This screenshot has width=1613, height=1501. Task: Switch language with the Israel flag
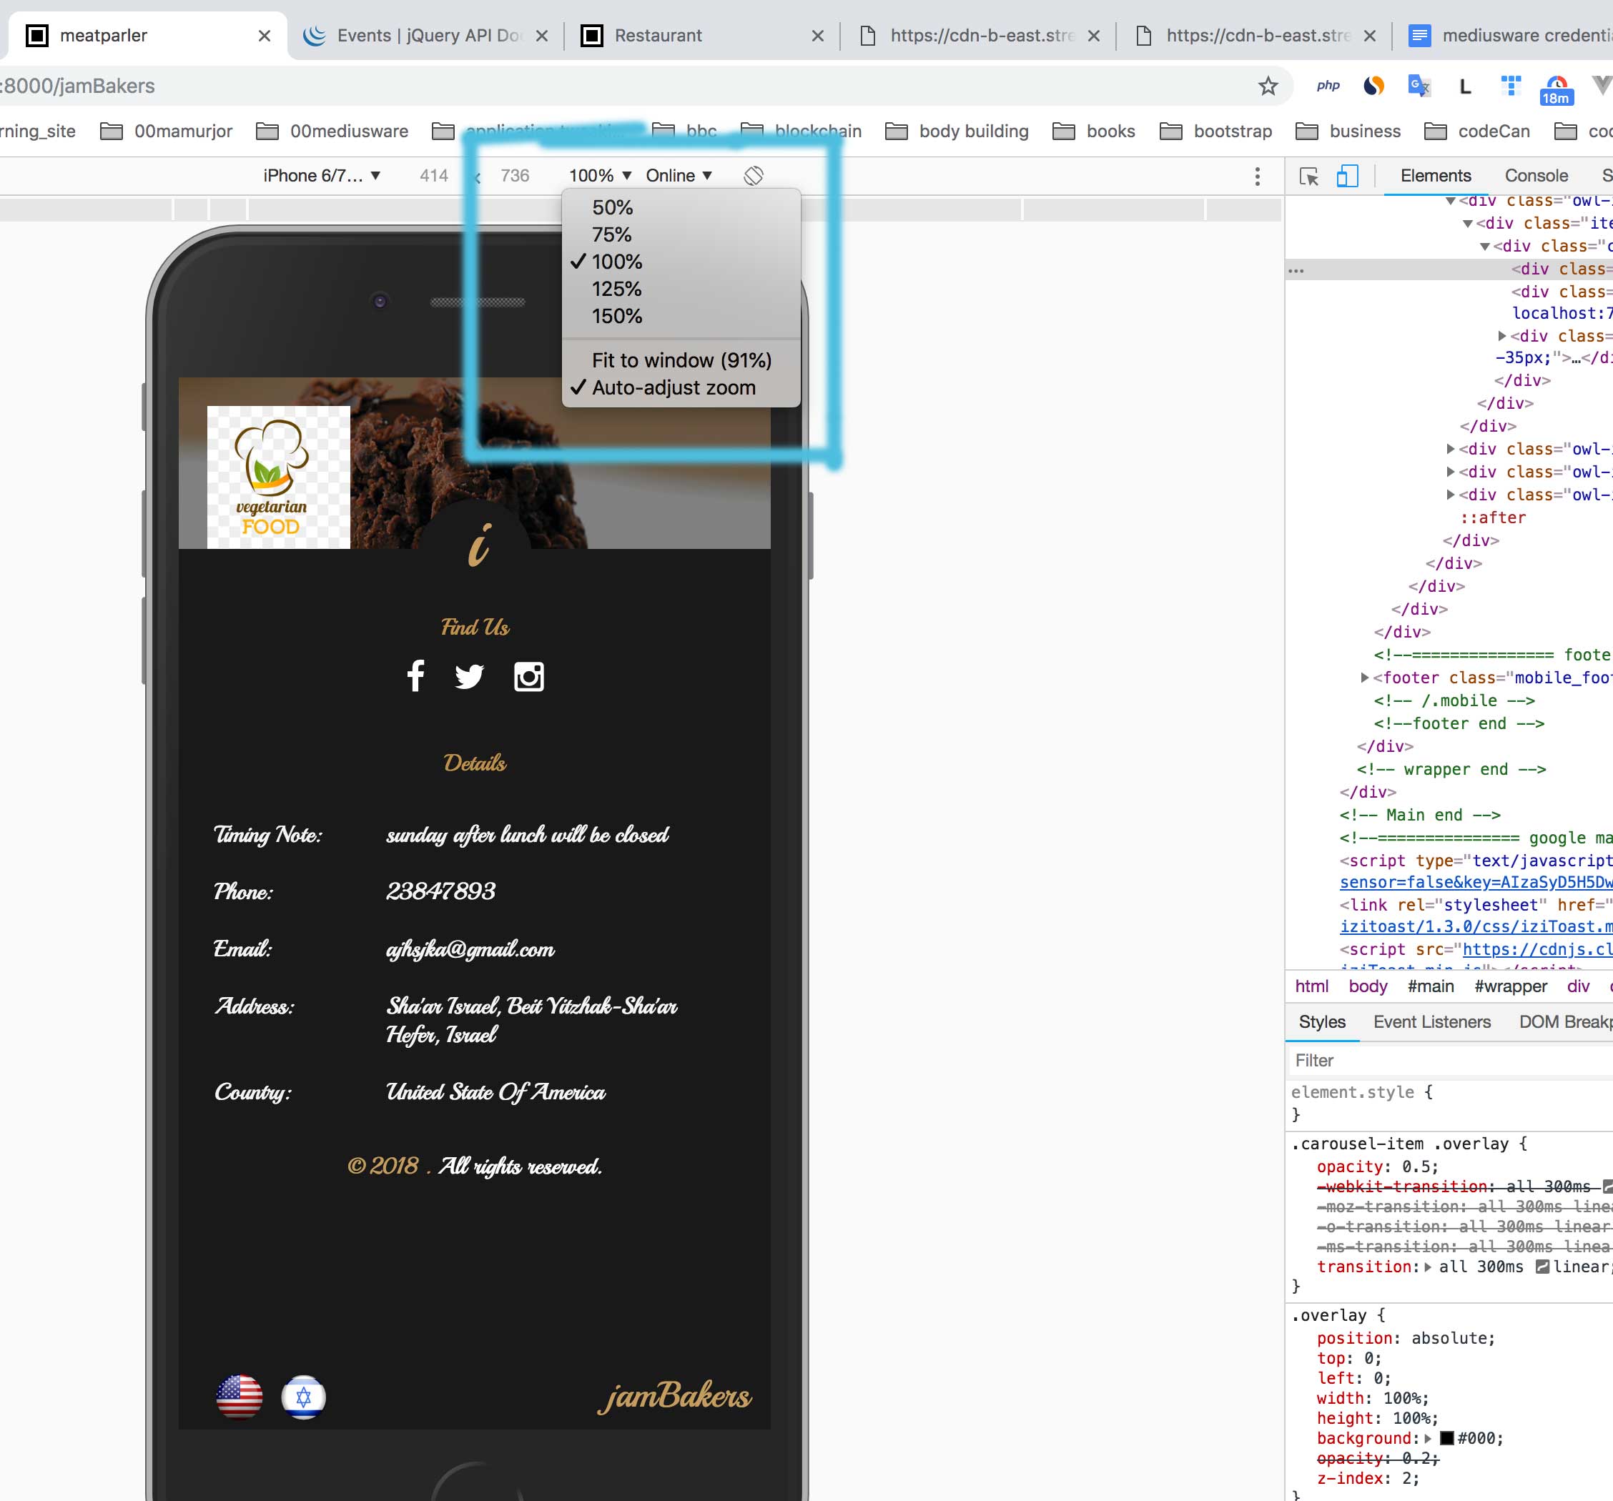[x=303, y=1397]
